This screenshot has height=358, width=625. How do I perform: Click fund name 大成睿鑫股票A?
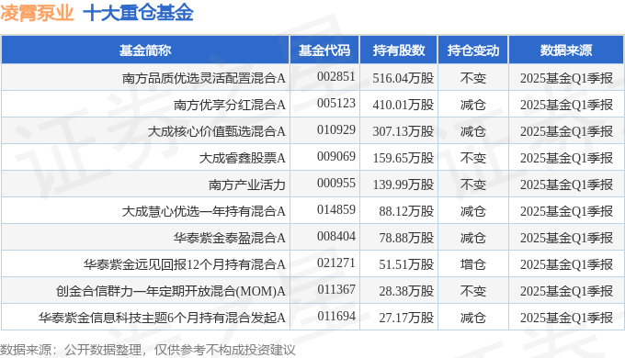pyautogui.click(x=243, y=158)
